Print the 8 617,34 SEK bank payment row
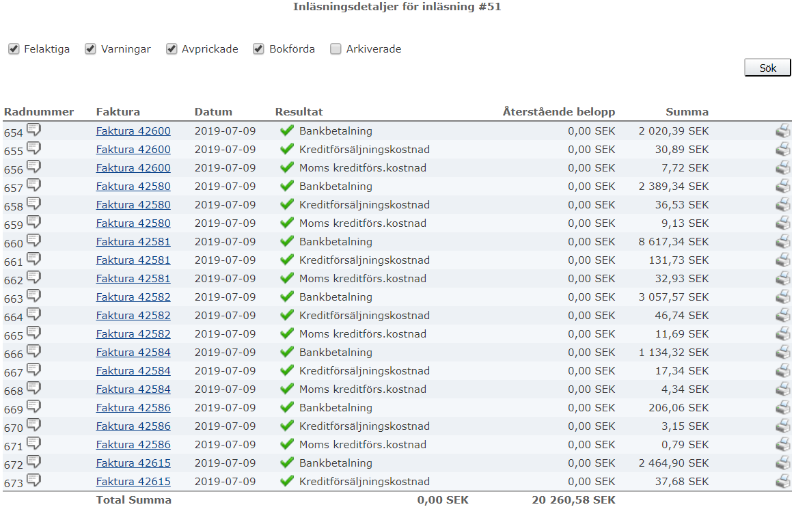This screenshot has height=507, width=794. pyautogui.click(x=782, y=242)
